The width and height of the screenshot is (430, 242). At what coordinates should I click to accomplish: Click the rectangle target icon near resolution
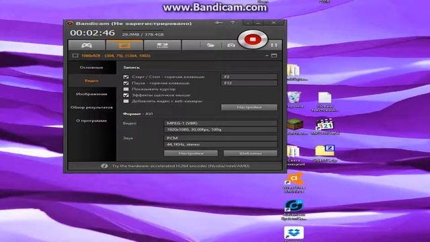point(75,56)
